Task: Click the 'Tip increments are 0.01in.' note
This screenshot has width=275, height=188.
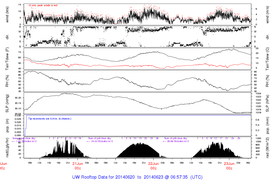Action: point(50,118)
